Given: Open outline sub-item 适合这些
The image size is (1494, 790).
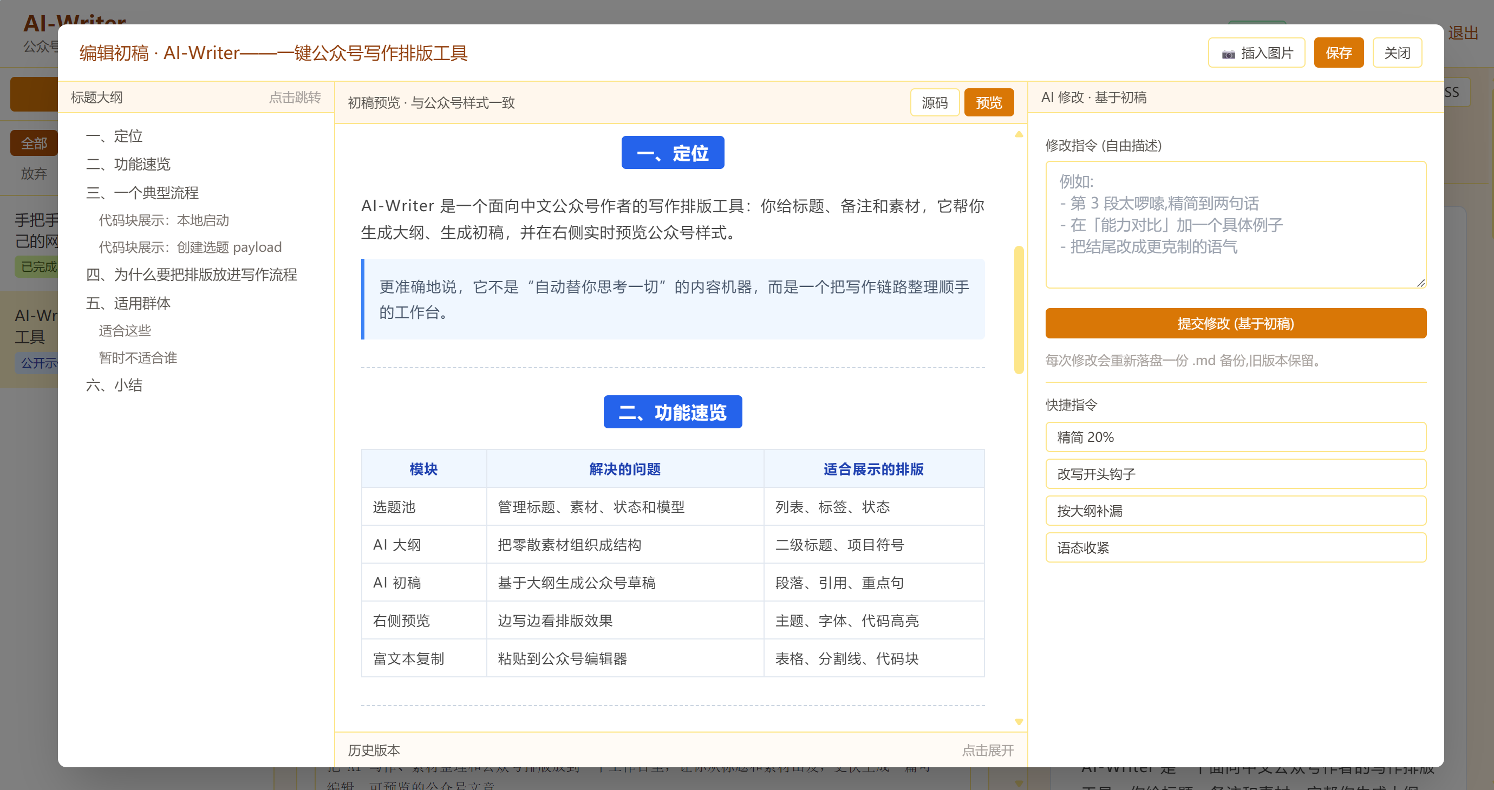Looking at the screenshot, I should point(125,331).
